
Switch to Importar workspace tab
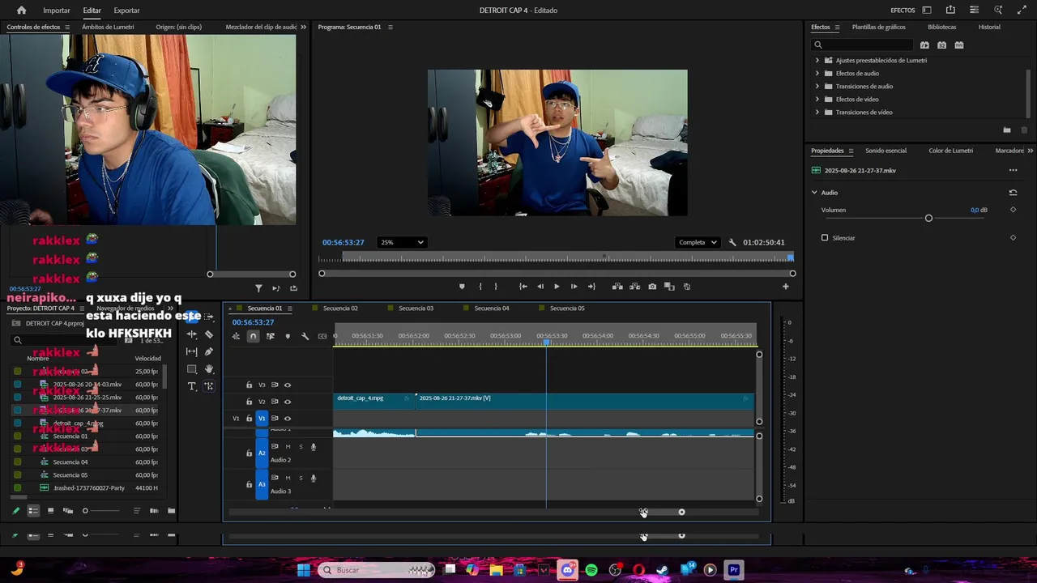tap(57, 11)
